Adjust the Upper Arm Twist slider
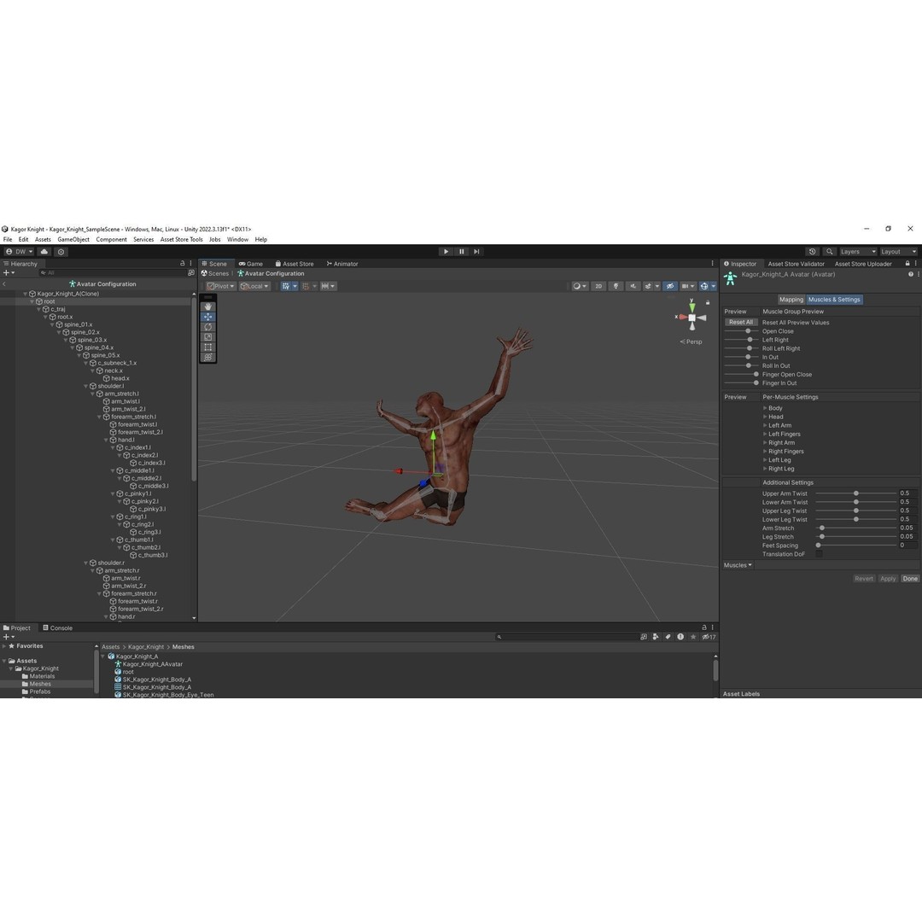 (855, 494)
